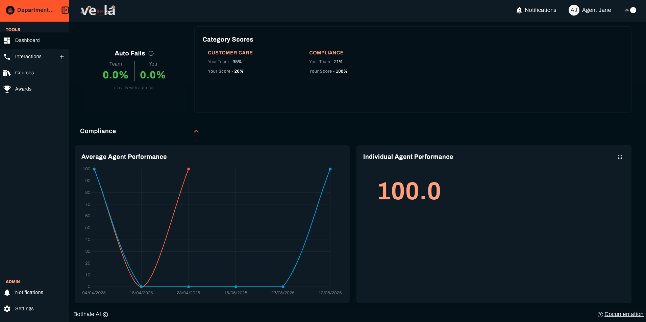Viewport: 646px width, 322px height.
Task: Click the Vela logo
Action: coord(98,10)
